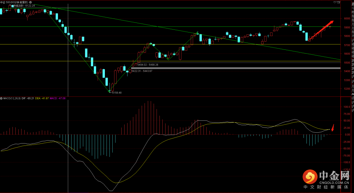The image size is (354, 193).
Task: Click the 5158.48 low price marker
Action: tap(117, 93)
